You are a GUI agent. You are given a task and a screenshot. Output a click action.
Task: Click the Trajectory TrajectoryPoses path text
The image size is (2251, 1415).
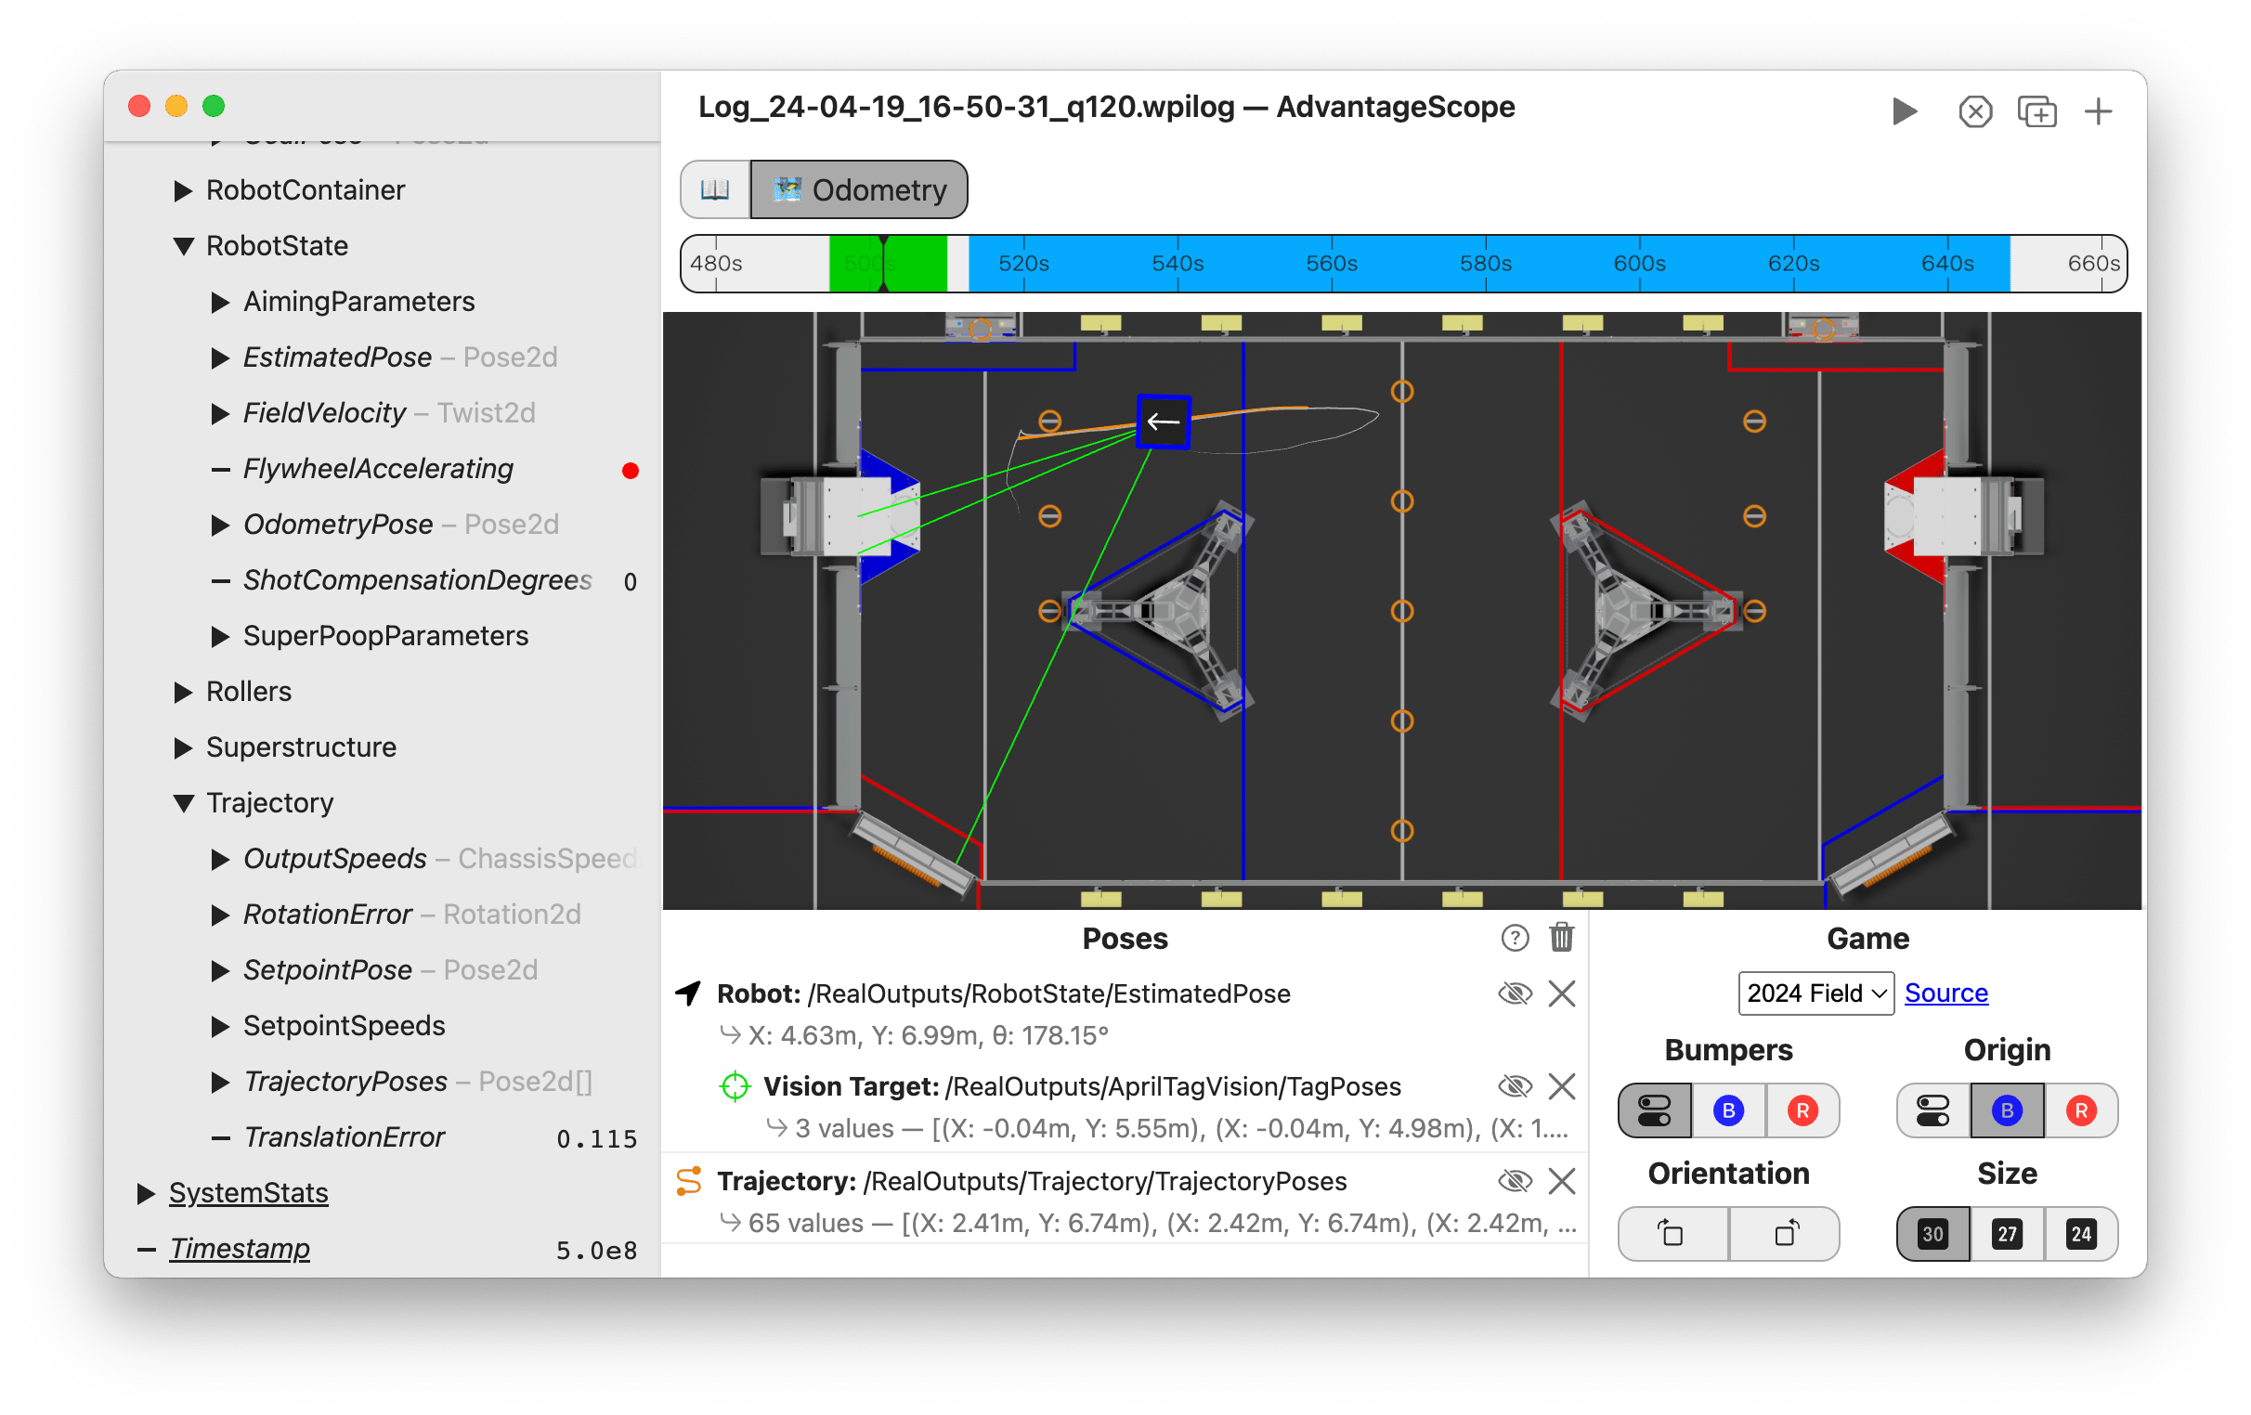[x=1105, y=1181]
